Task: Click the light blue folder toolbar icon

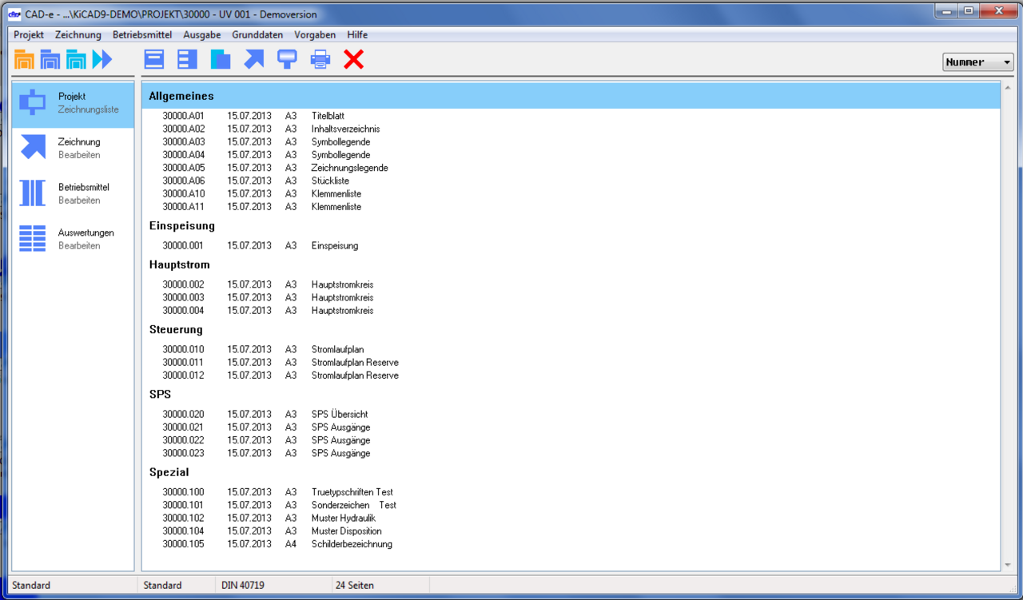Action: pos(76,60)
